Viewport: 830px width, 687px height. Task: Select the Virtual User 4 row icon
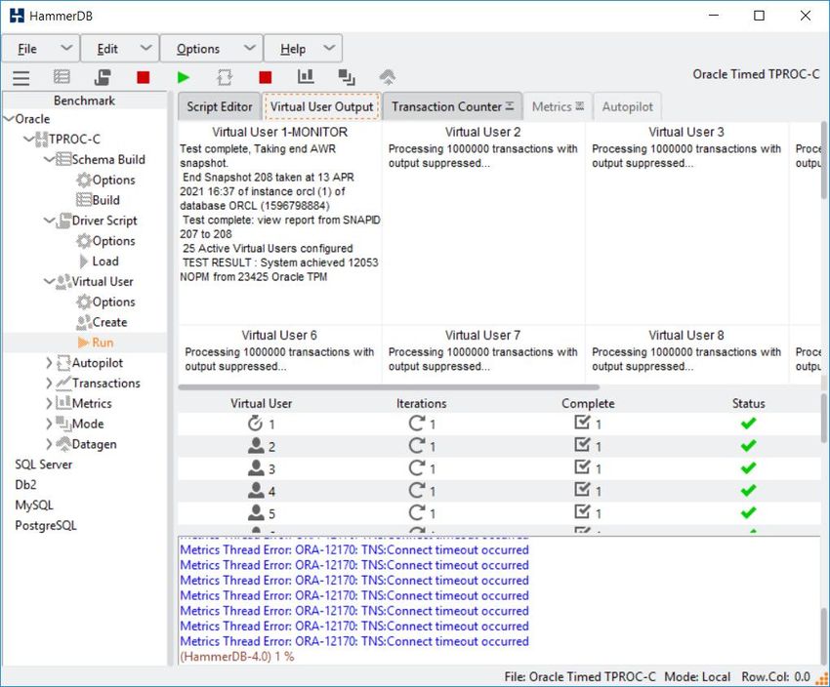point(256,490)
